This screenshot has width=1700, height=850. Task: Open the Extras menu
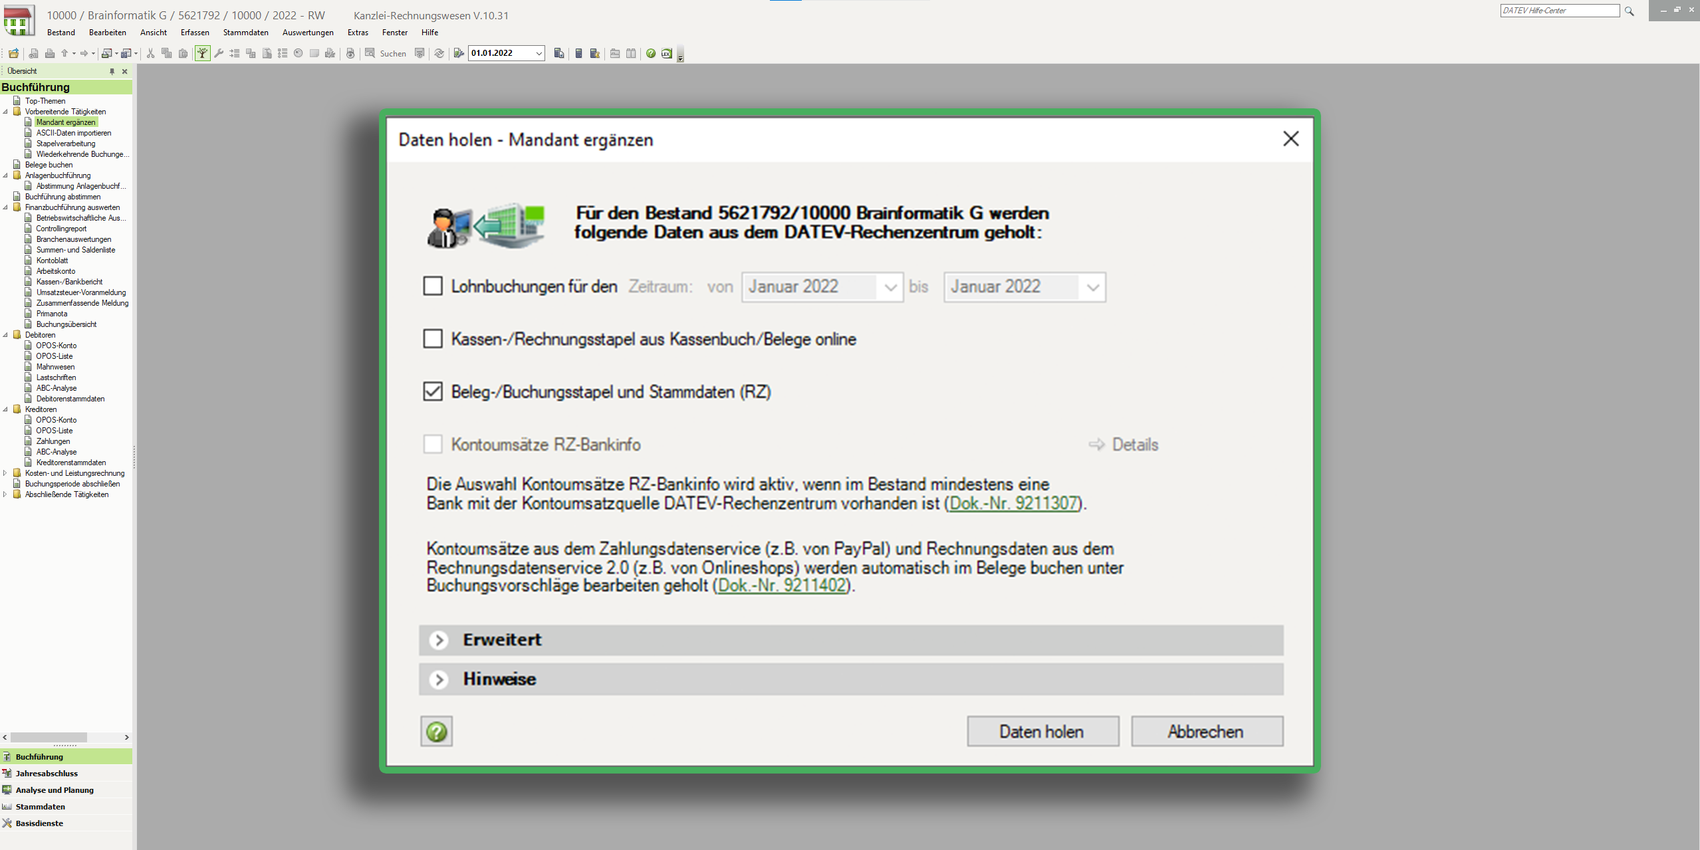click(358, 33)
